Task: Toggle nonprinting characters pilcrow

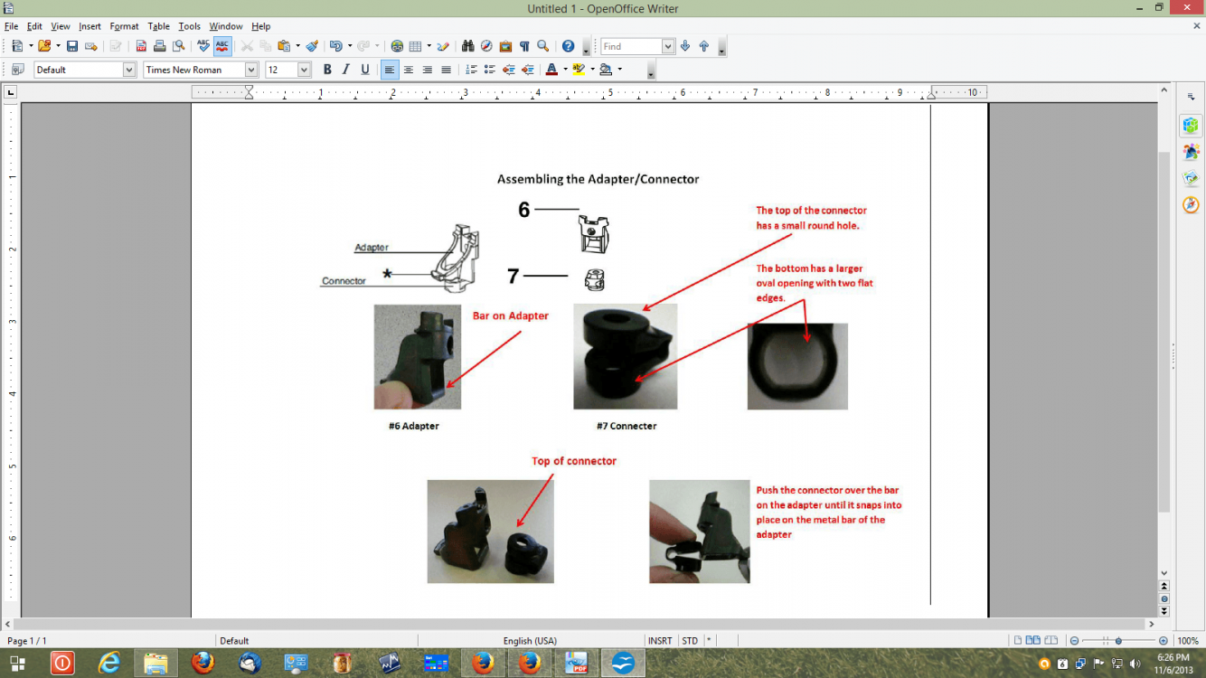Action: tap(524, 46)
